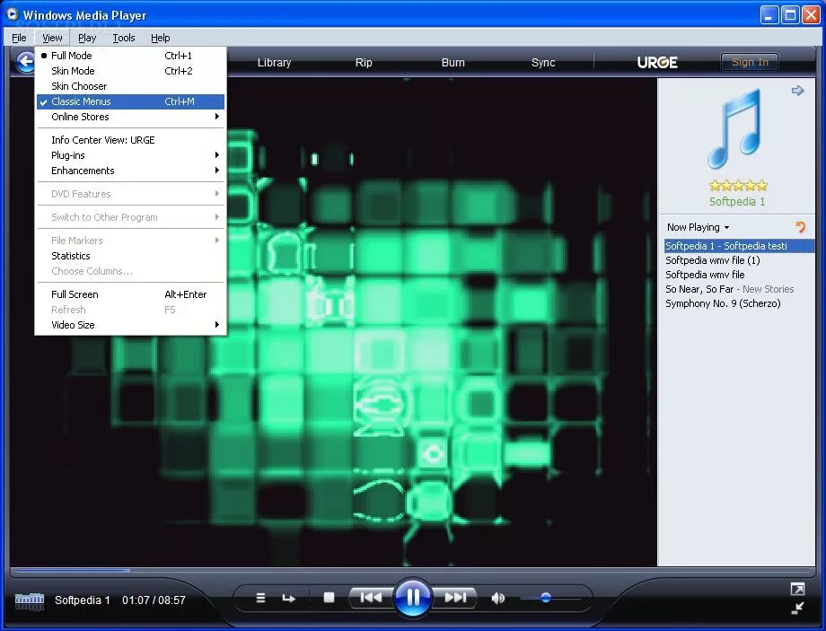Viewport: 826px width, 631px height.
Task: Expand DVD Features submenu
Action: click(130, 194)
